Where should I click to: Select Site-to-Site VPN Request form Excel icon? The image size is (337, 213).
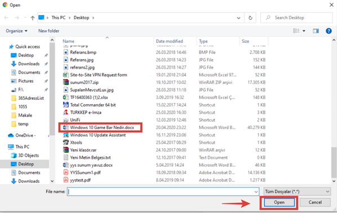[66, 75]
